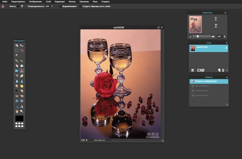Open the Непрозрачность dropdown arrow

[52, 6]
